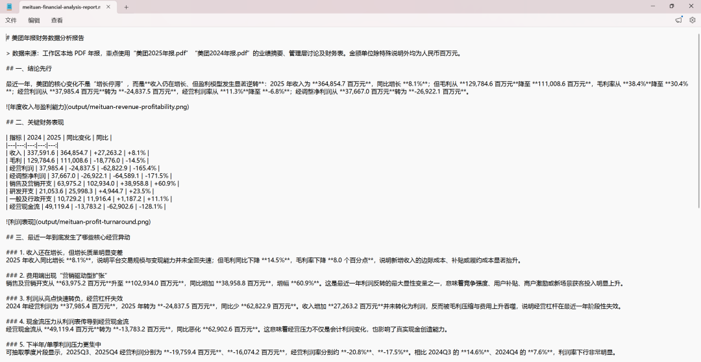The image size is (701, 362).
Task: Click the table separator row '|---|---:|---:|'
Action: pos(32,145)
